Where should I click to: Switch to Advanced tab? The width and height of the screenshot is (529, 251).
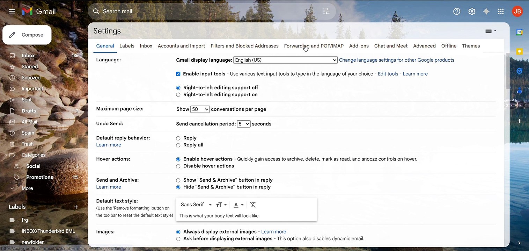424,46
